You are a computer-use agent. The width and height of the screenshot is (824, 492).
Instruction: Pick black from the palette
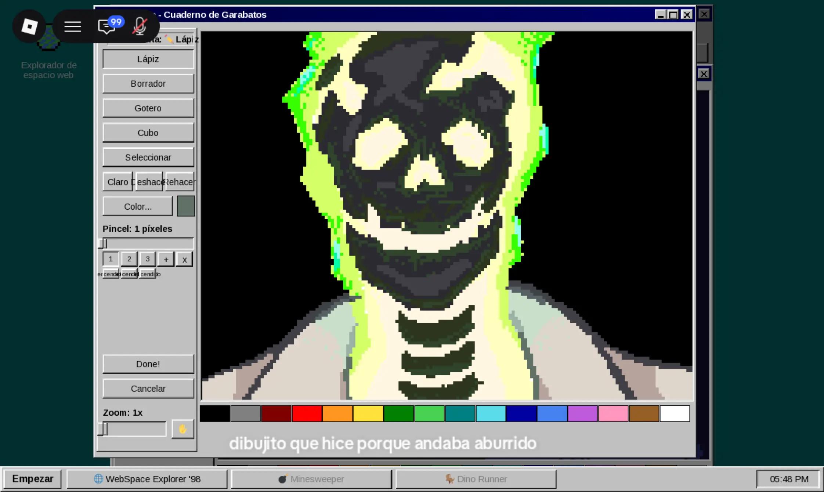tap(215, 414)
